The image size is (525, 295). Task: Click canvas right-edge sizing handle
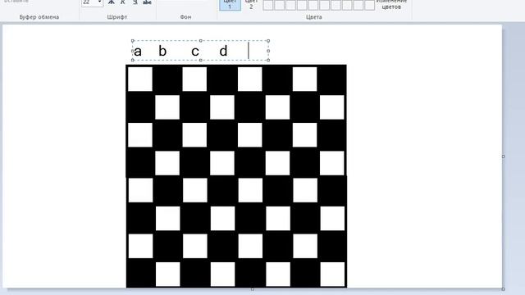pyautogui.click(x=503, y=157)
